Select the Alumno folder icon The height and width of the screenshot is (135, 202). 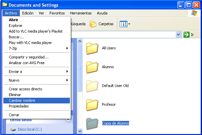pos(92,67)
